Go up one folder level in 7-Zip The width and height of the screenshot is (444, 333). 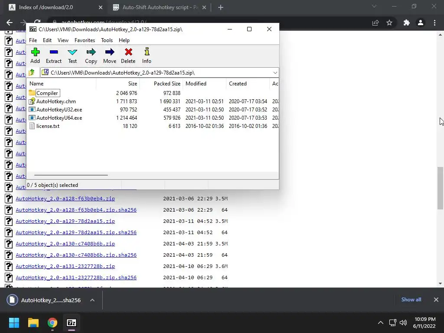tap(32, 72)
